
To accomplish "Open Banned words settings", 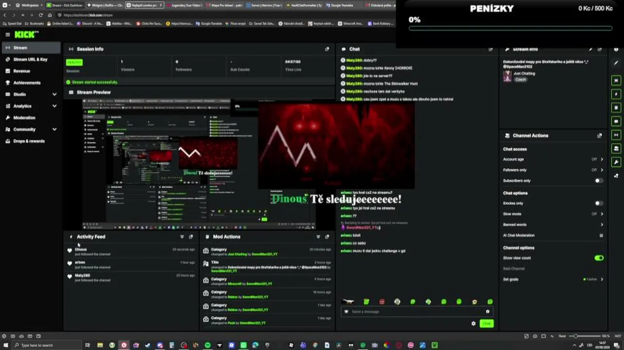I will (553, 225).
